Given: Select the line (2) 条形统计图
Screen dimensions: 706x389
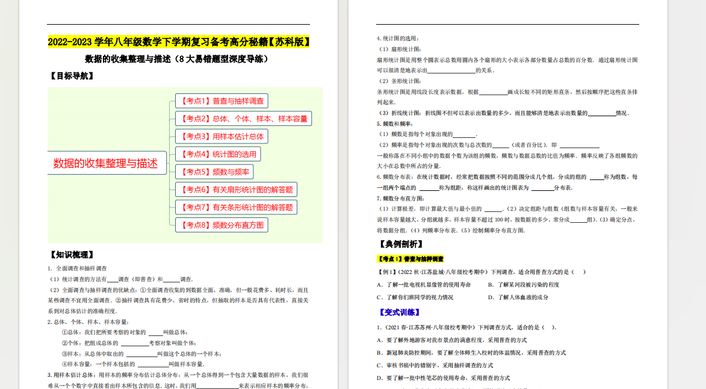Looking at the screenshot, I should (x=400, y=81).
